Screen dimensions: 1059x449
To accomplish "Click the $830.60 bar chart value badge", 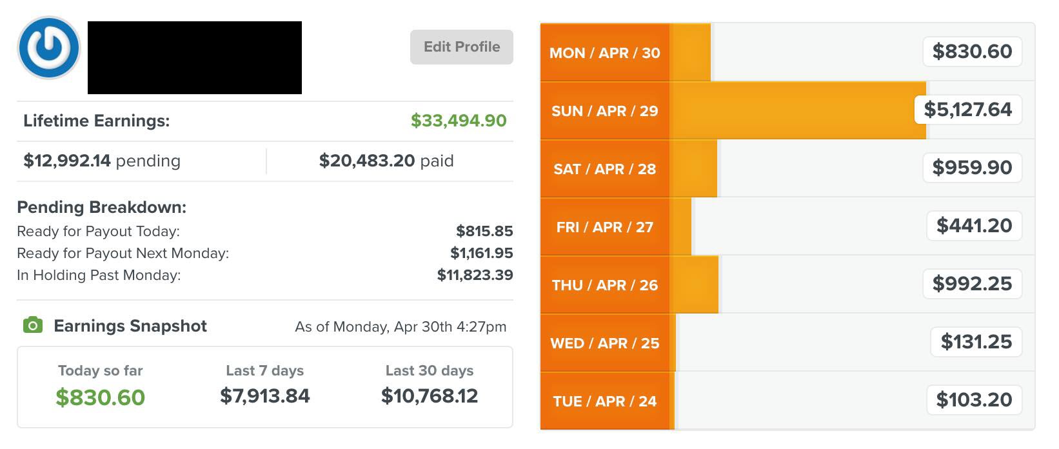I will 973,52.
